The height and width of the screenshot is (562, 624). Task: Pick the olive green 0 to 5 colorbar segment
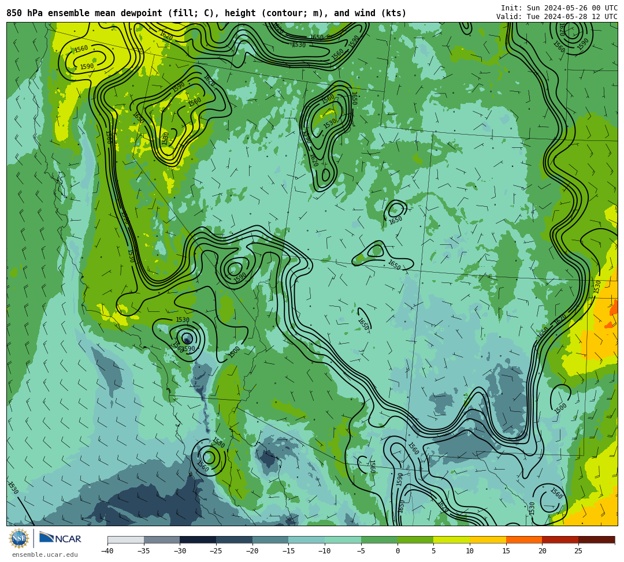pos(415,539)
